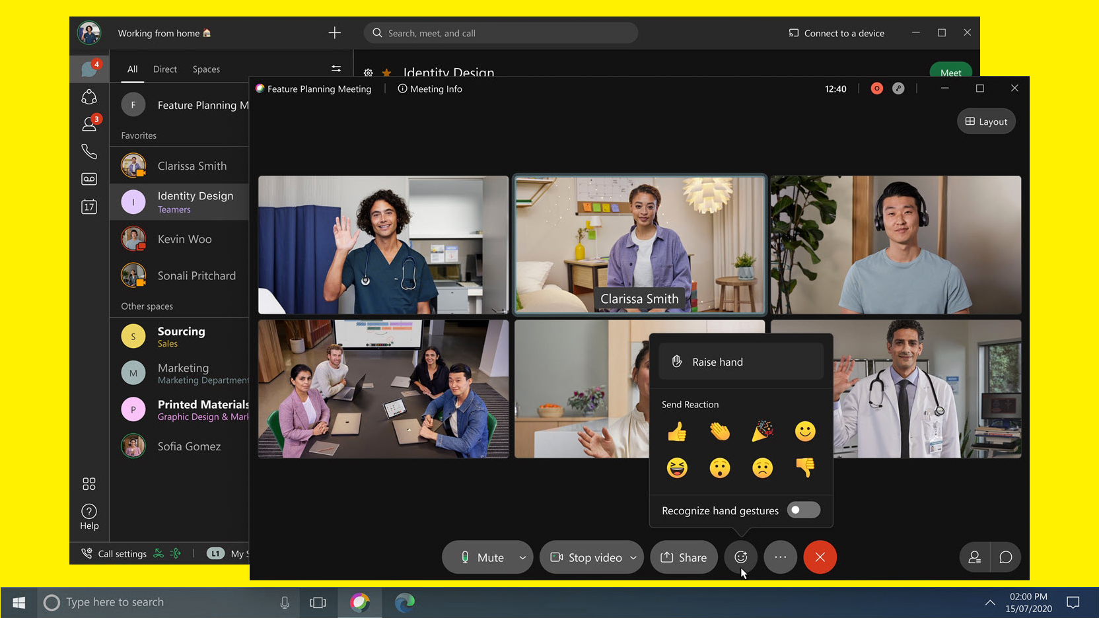Screen dimensions: 1099x618
Task: Switch to the Spaces tab
Action: (205, 69)
